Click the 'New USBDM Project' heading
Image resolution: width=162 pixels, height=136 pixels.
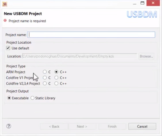point(23,14)
